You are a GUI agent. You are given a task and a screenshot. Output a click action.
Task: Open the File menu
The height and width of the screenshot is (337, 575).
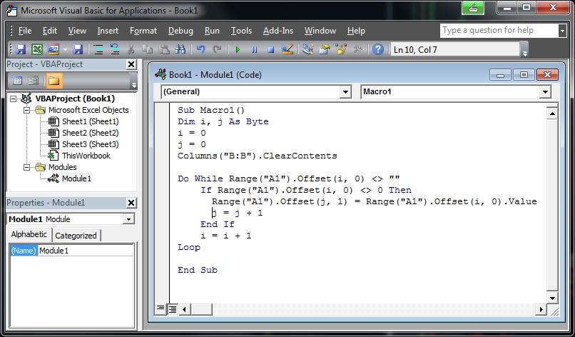[x=24, y=31]
